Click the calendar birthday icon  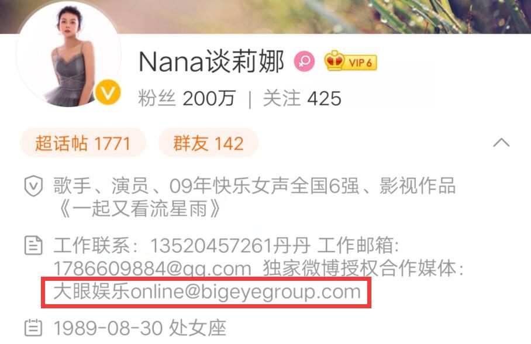click(x=33, y=328)
